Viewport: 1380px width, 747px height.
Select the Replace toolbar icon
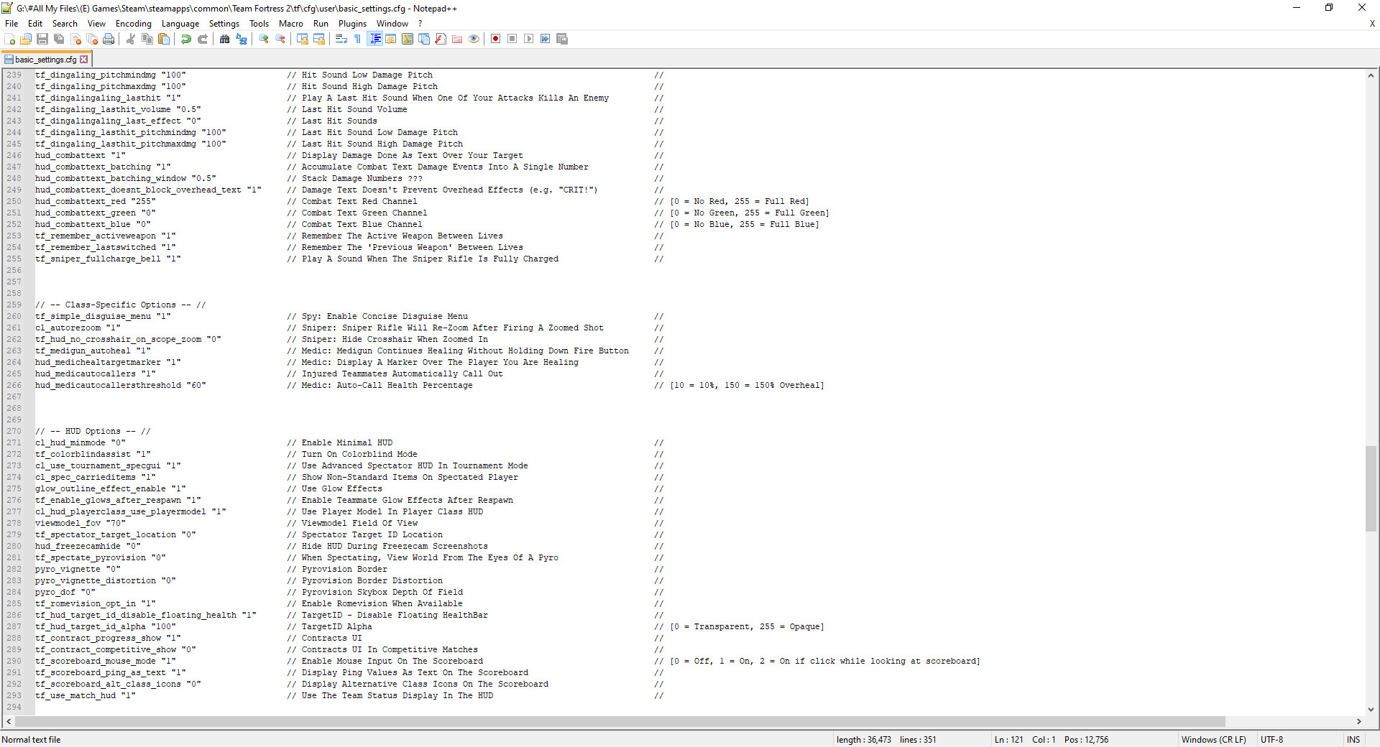[241, 39]
